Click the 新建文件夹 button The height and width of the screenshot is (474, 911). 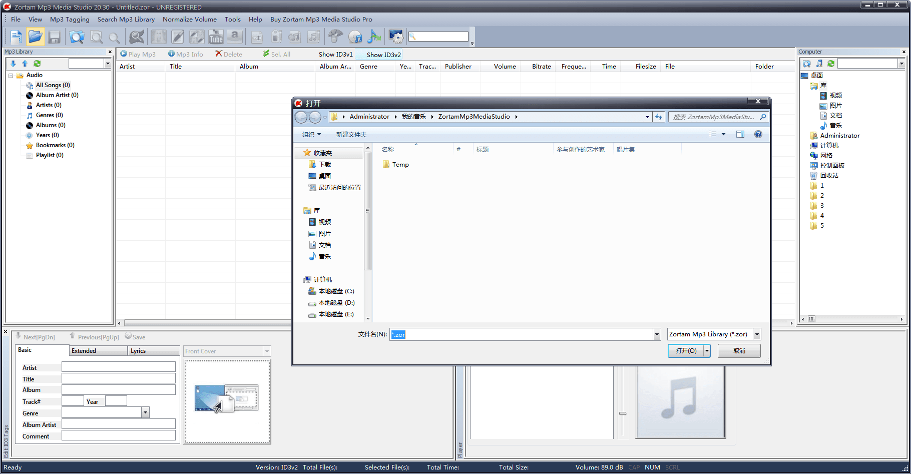[351, 134]
